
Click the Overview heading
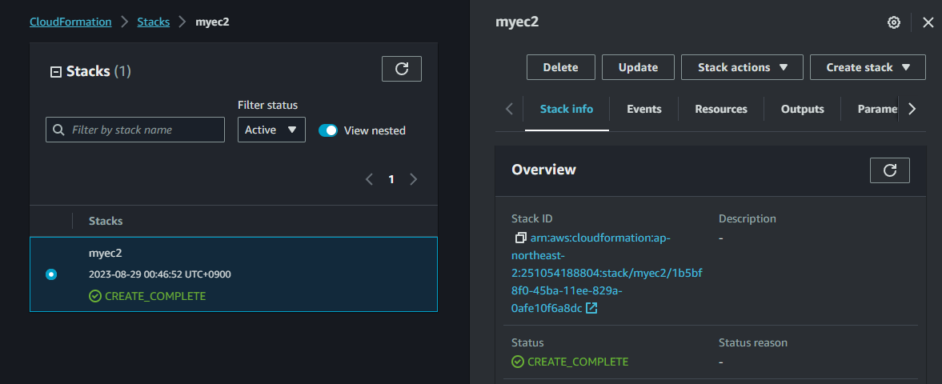(x=543, y=170)
